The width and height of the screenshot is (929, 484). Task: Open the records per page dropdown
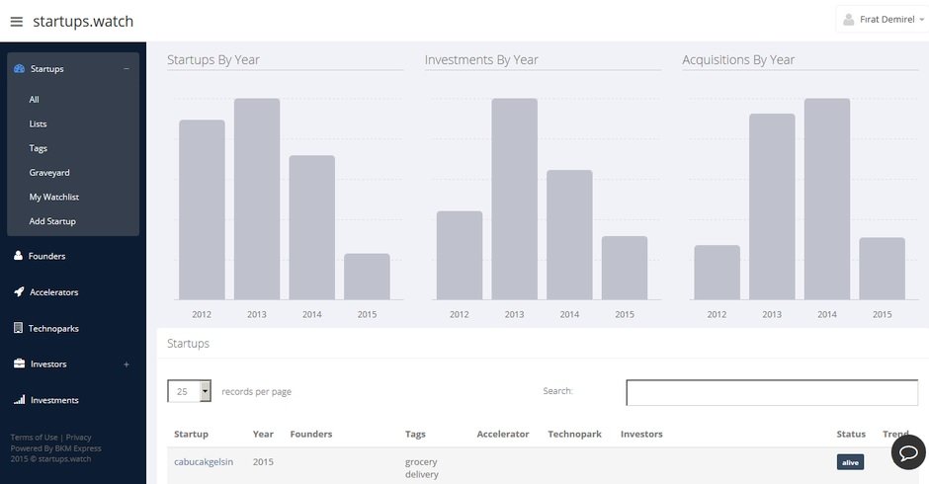click(190, 391)
